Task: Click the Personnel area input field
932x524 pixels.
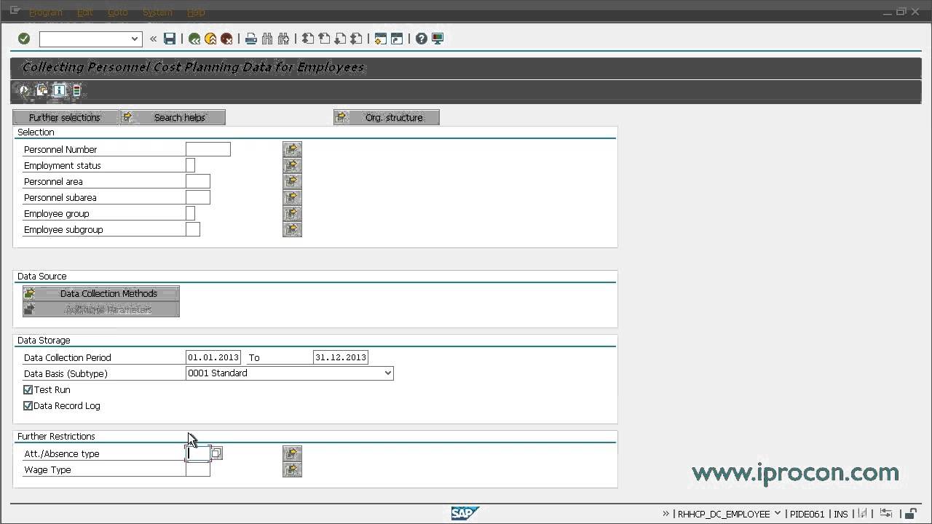Action: point(198,181)
